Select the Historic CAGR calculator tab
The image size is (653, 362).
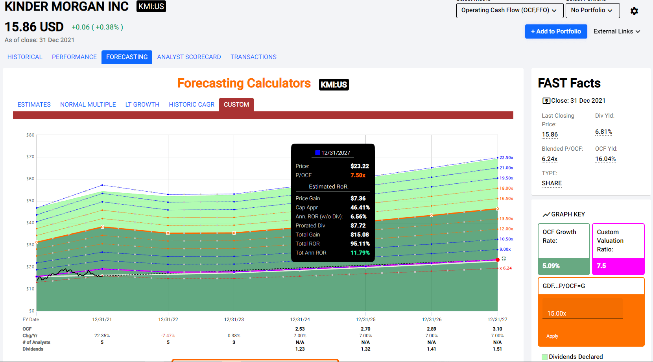192,105
